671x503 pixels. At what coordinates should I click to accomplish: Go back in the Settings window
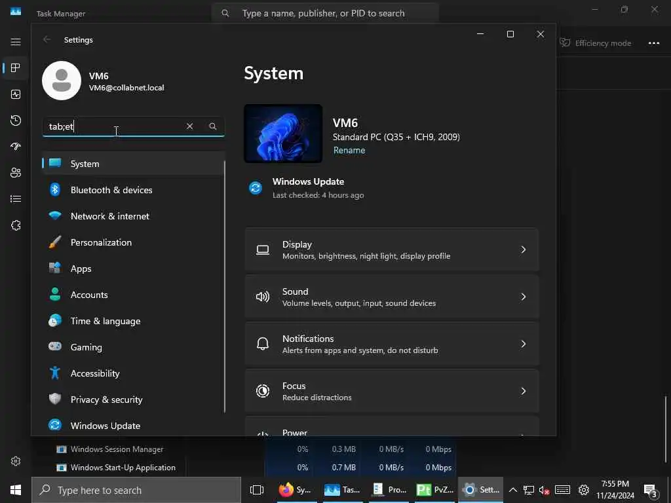tap(47, 39)
